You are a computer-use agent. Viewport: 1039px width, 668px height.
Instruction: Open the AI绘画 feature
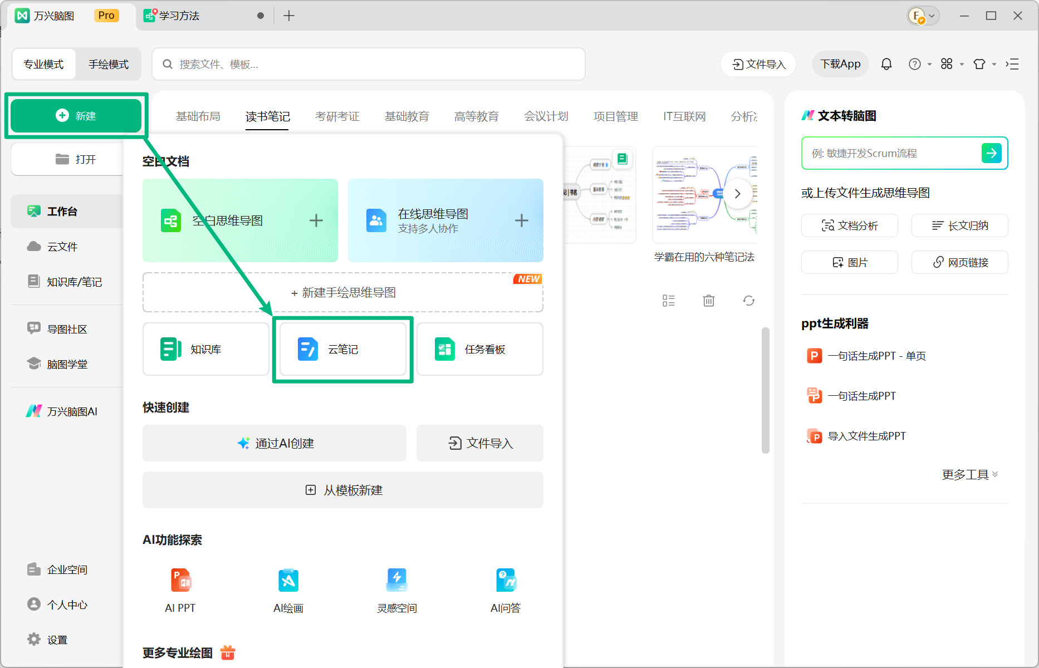point(288,591)
